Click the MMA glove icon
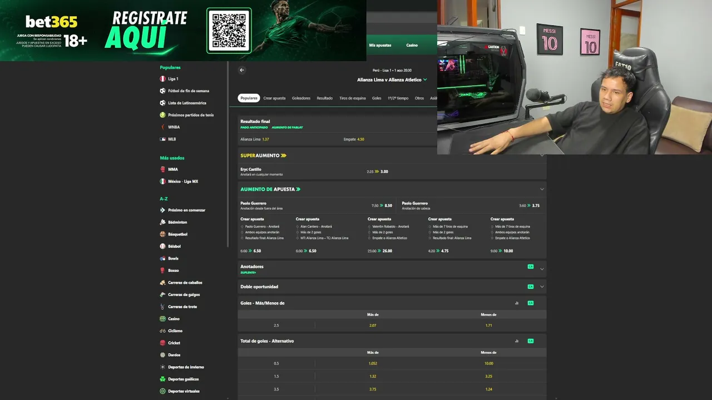The image size is (712, 400). click(162, 169)
